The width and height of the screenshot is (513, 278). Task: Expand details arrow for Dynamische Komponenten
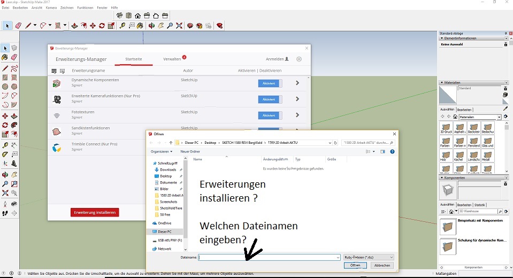click(297, 83)
